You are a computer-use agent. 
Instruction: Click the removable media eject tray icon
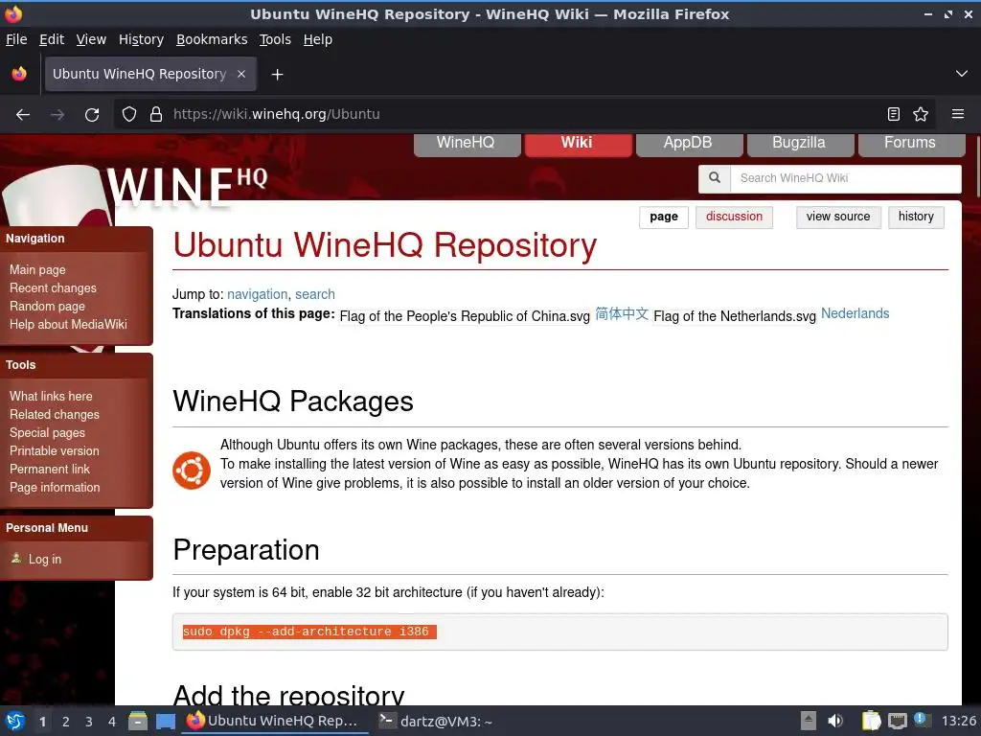coord(809,722)
